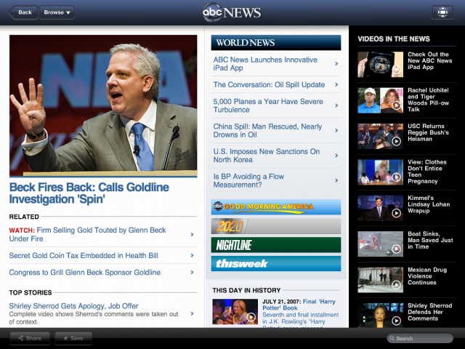Play 'Mexican Drug Violence Continues' video
465x349 pixels.
coord(380,280)
